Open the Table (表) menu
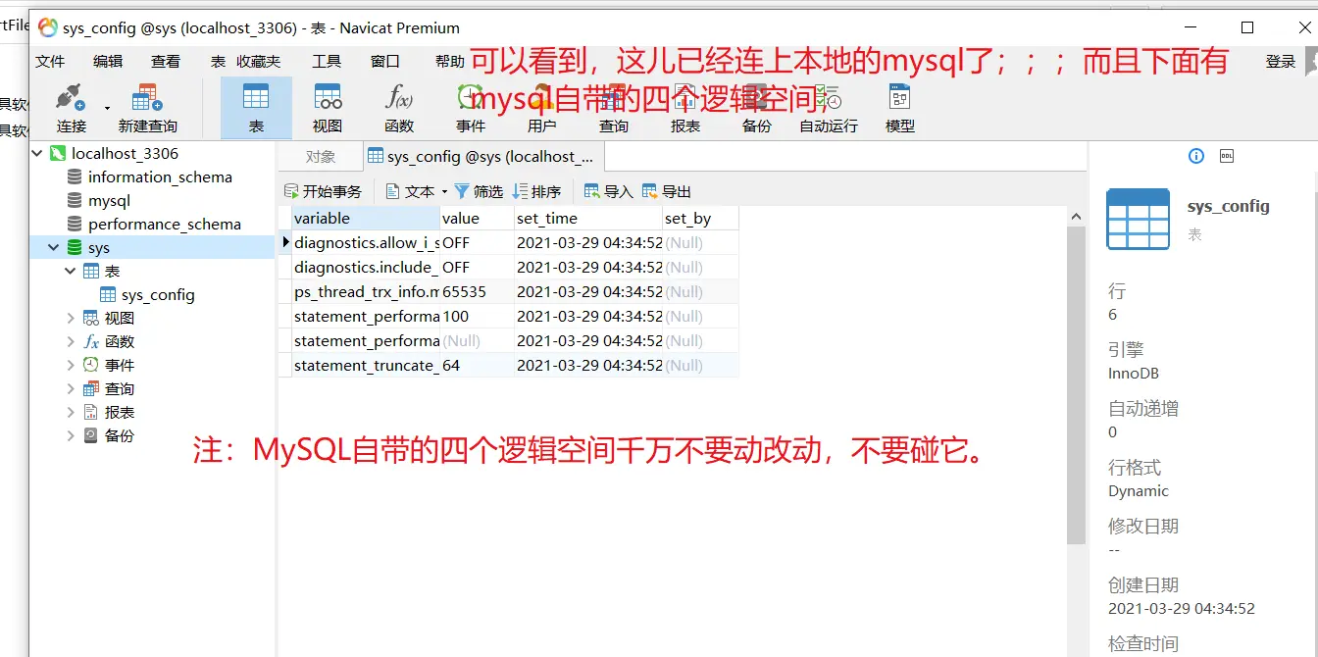Screen dimensions: 1318x657 tap(218, 62)
